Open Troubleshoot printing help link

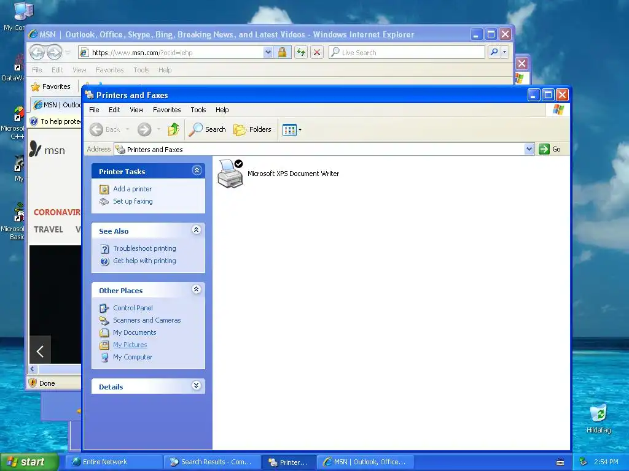tap(144, 248)
